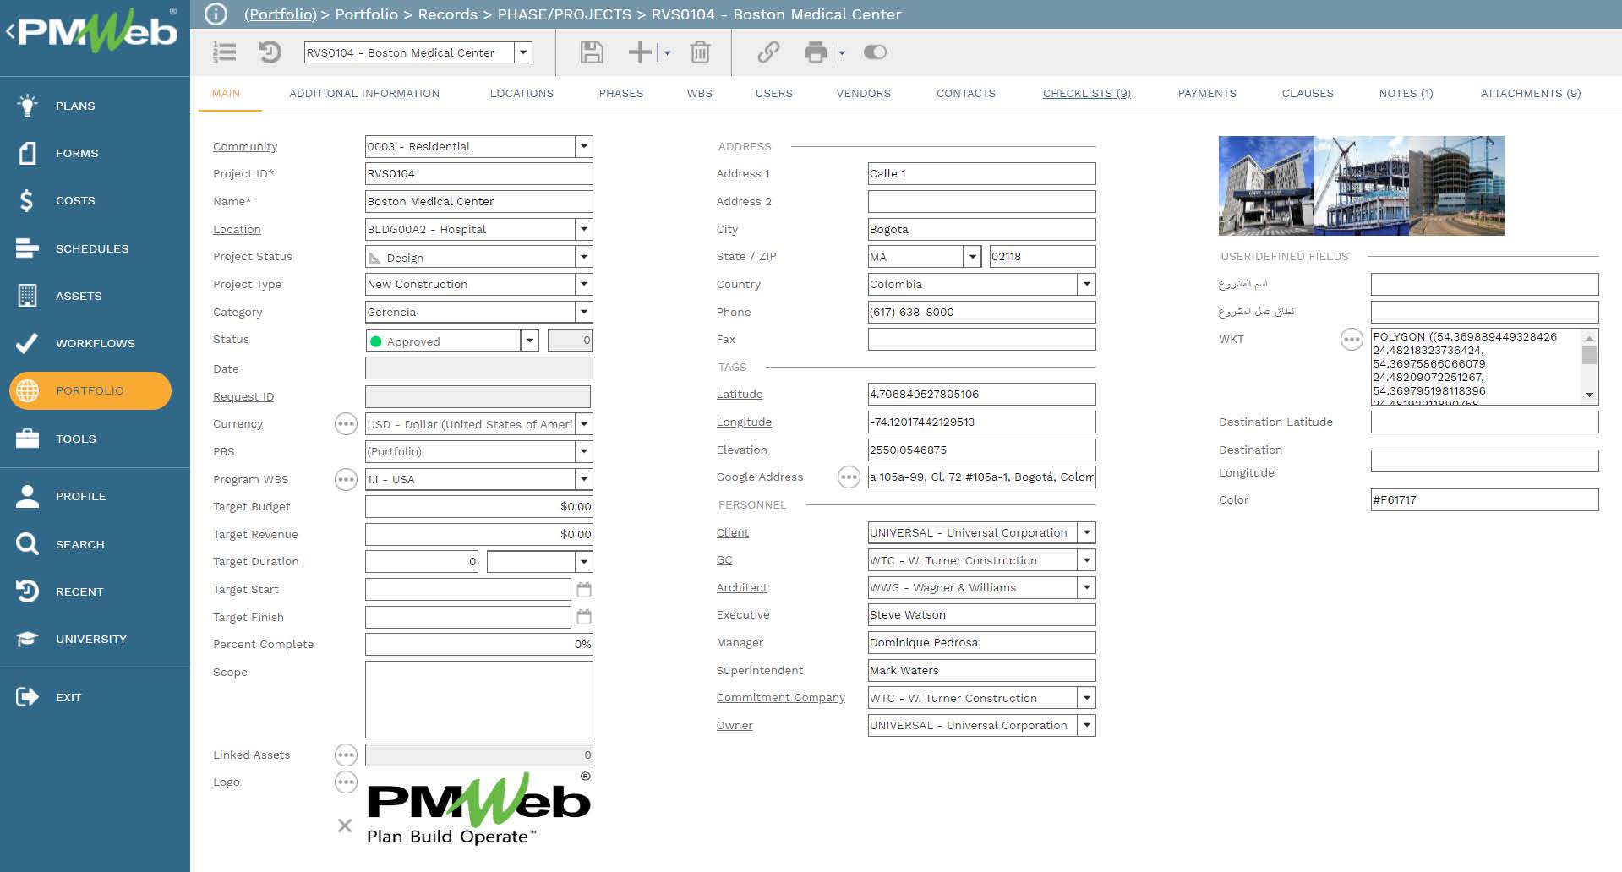
Task: Open the Project Type dropdown
Action: [x=584, y=284]
